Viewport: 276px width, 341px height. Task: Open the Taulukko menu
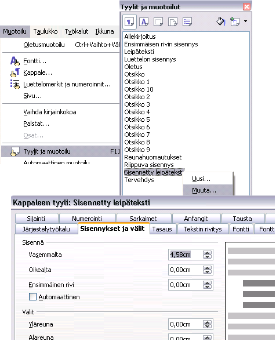pos(45,31)
